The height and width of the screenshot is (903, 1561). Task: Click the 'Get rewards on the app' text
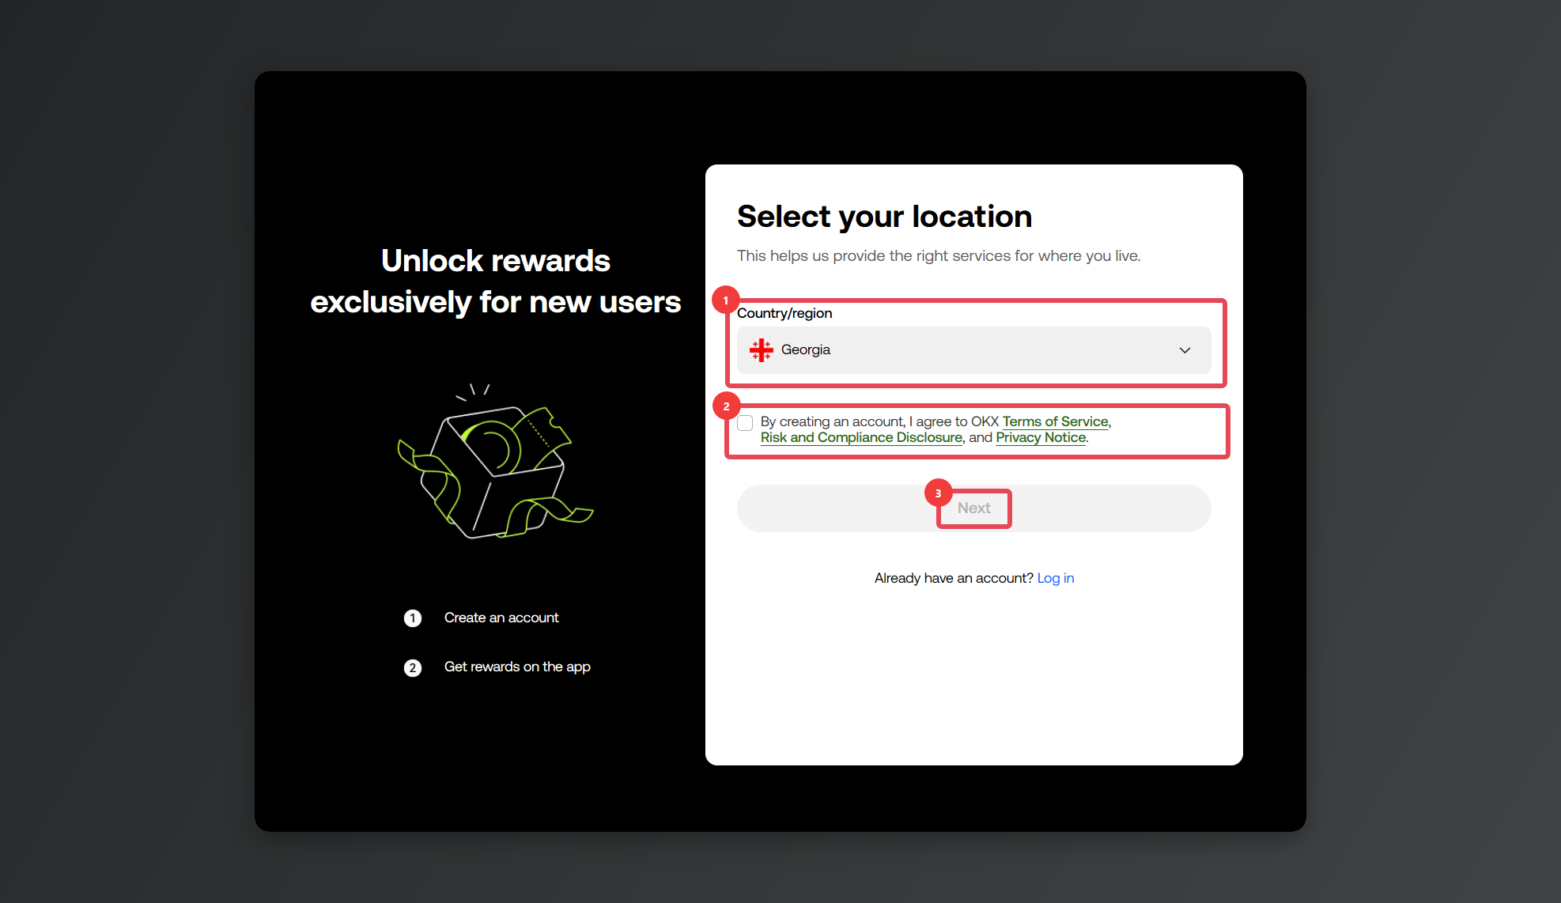[517, 667]
